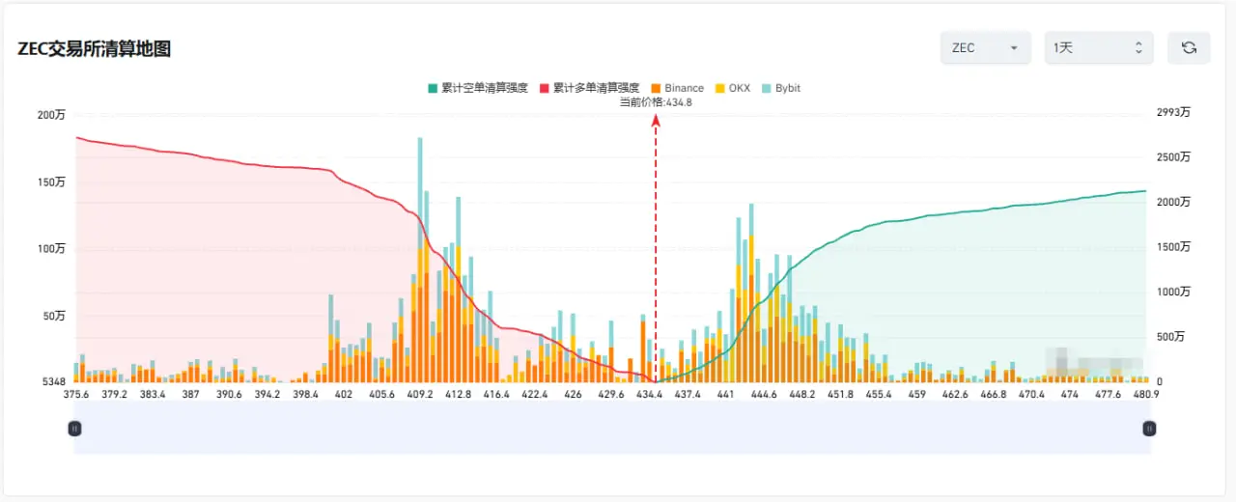Toggle the 累计空单清算强度 legend series
The image size is (1236, 502).
point(478,88)
